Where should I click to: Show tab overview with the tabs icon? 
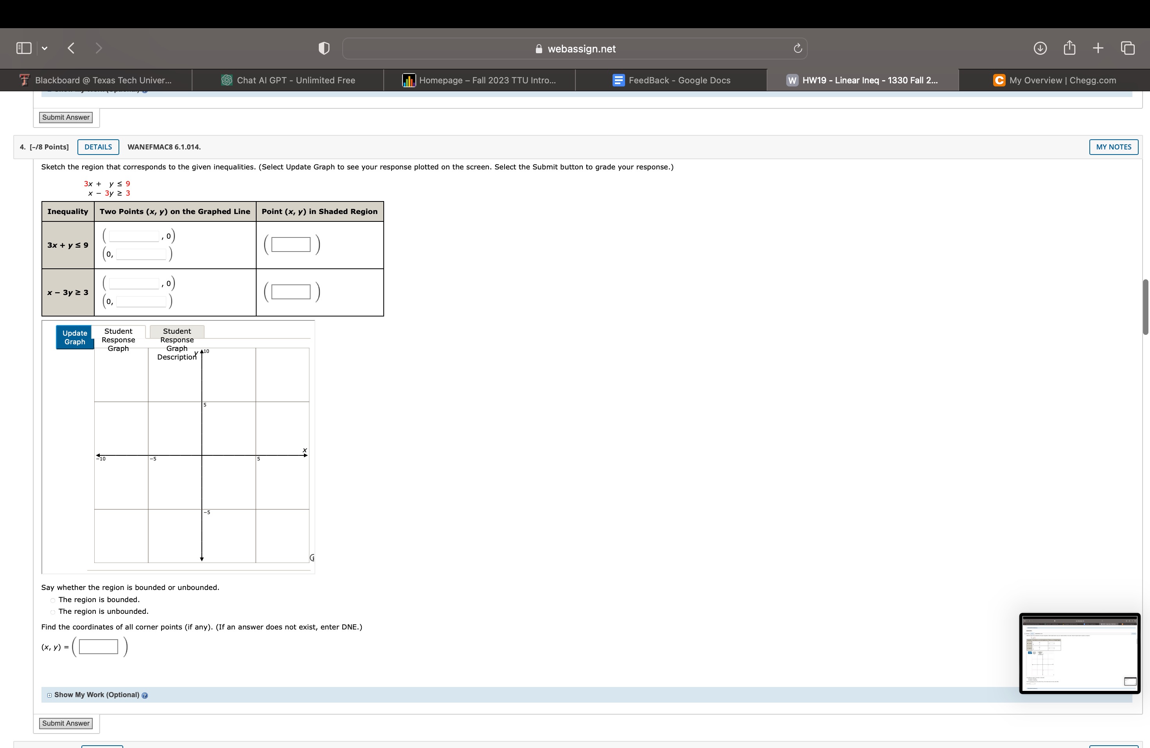tap(1128, 48)
